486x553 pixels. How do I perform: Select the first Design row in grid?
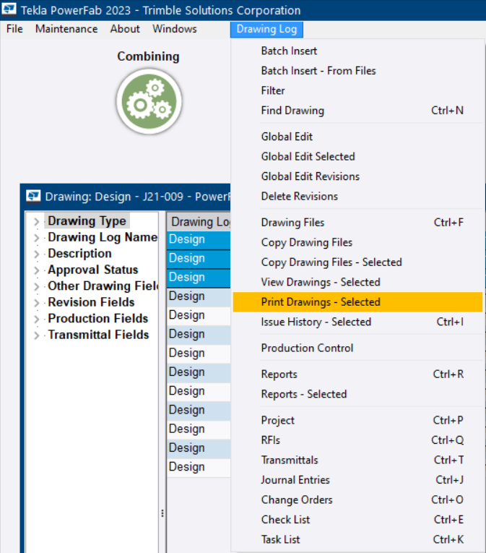click(198, 239)
